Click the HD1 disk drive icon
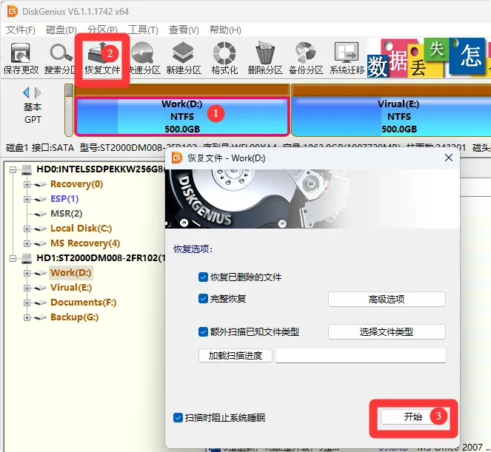The image size is (491, 452). [27, 258]
